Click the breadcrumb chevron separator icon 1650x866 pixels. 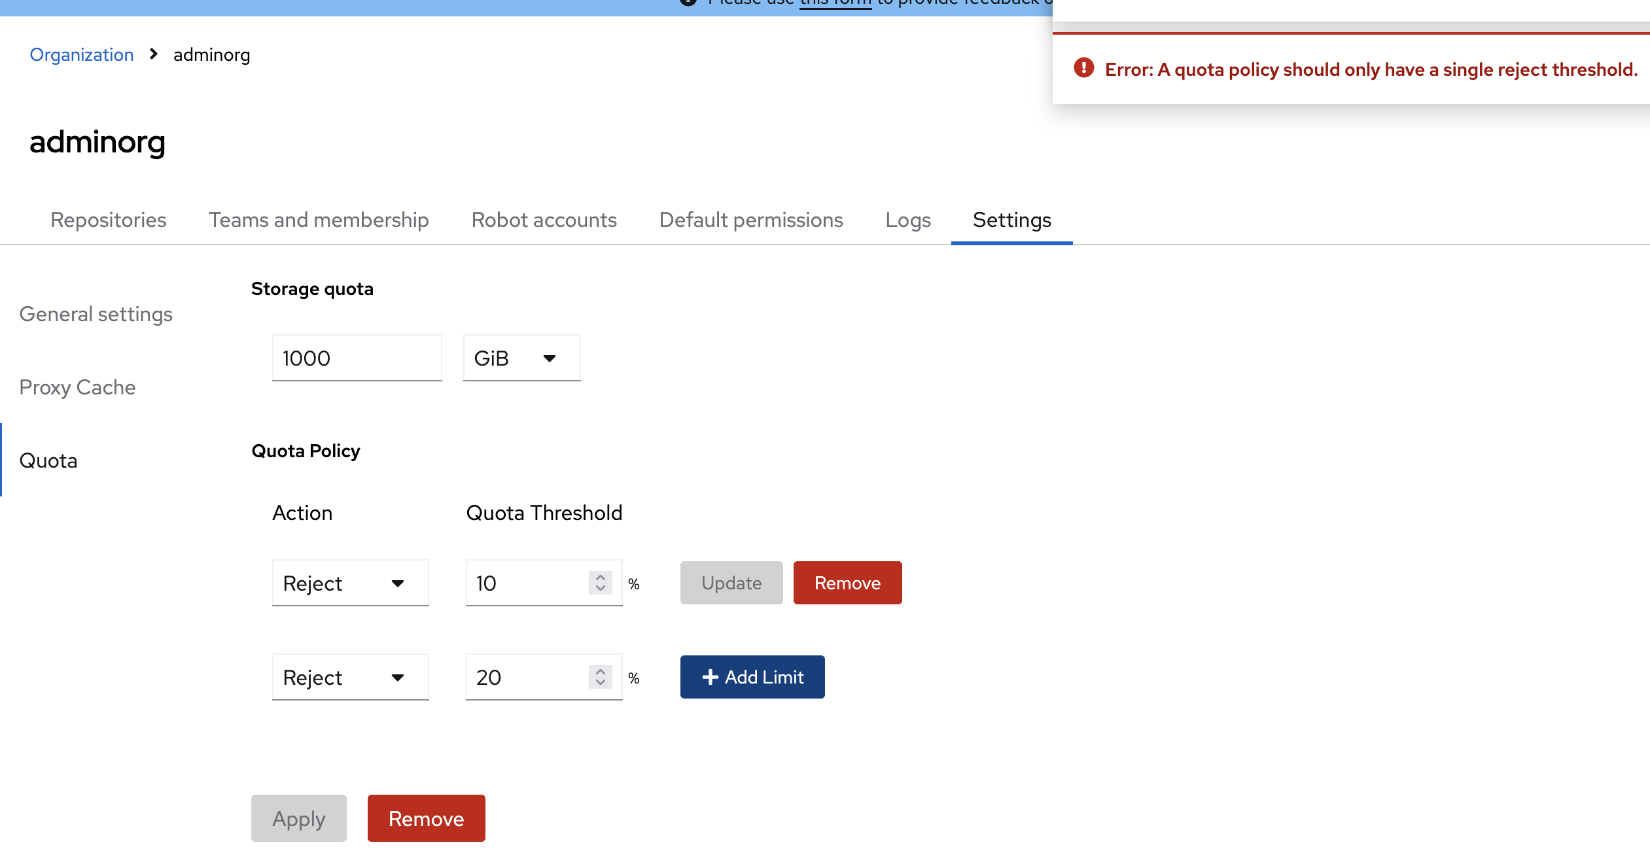[x=154, y=54]
